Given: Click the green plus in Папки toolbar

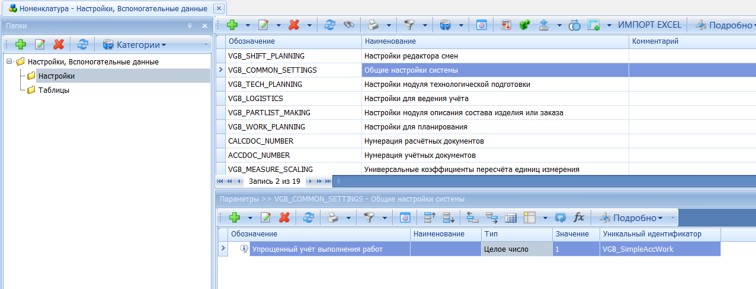Looking at the screenshot, I should point(21,44).
